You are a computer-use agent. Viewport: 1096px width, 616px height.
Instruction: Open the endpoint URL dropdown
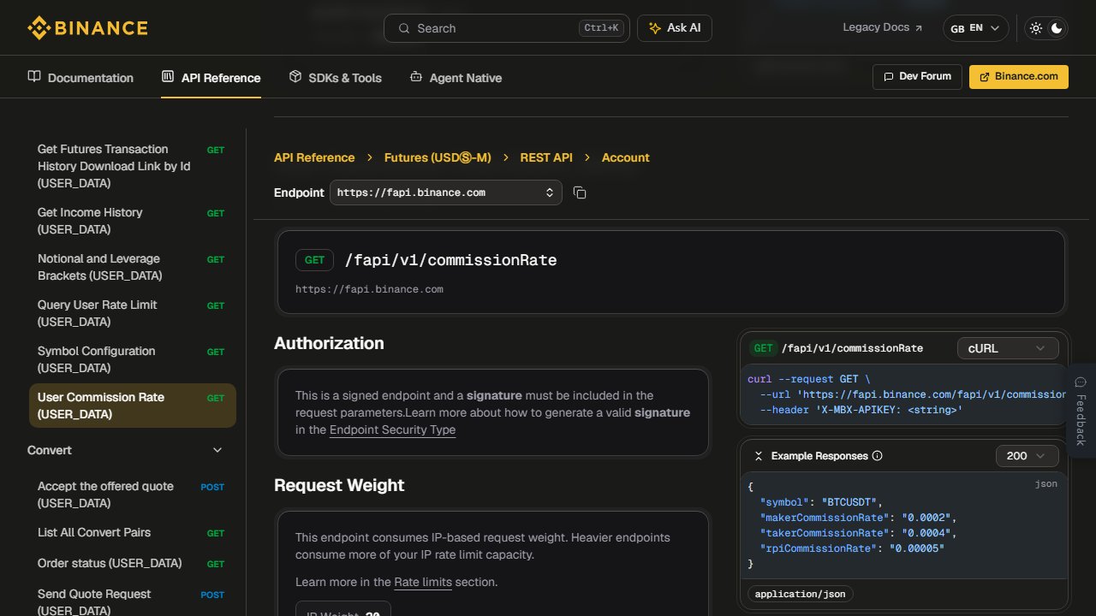click(446, 192)
